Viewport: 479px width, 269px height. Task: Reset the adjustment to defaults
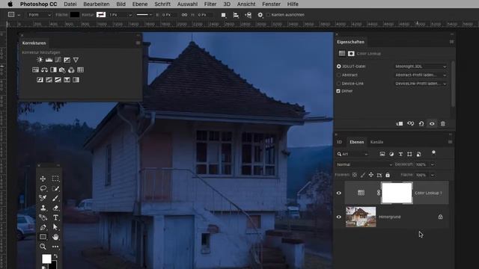421,123
